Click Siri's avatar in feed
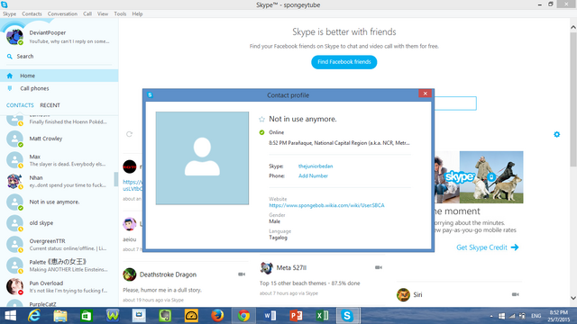The height and width of the screenshot is (324, 577). (403, 294)
